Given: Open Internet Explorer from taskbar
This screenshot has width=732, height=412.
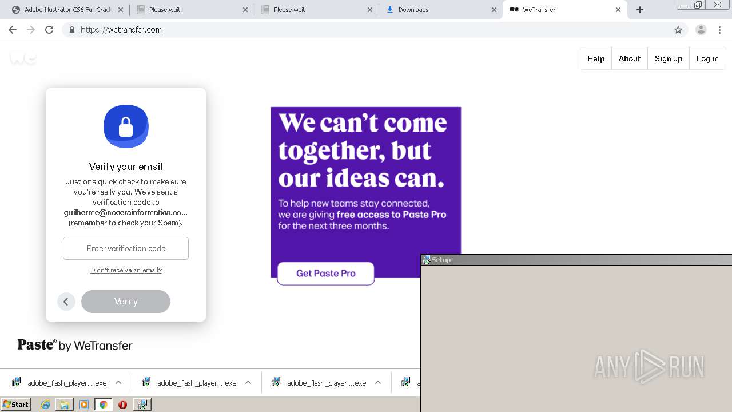Looking at the screenshot, I should (x=46, y=405).
